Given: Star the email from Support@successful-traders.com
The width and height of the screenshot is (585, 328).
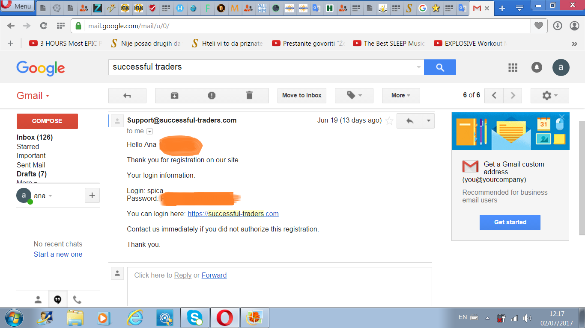Looking at the screenshot, I should click(x=389, y=121).
